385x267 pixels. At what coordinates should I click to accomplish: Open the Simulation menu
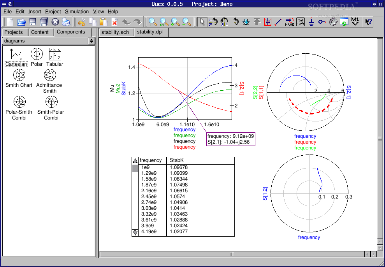77,12
